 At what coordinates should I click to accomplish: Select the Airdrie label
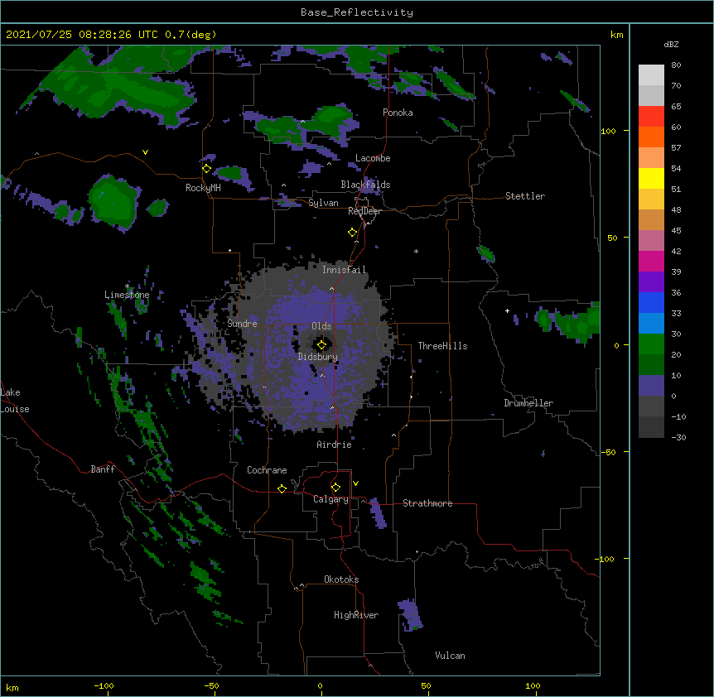334,445
